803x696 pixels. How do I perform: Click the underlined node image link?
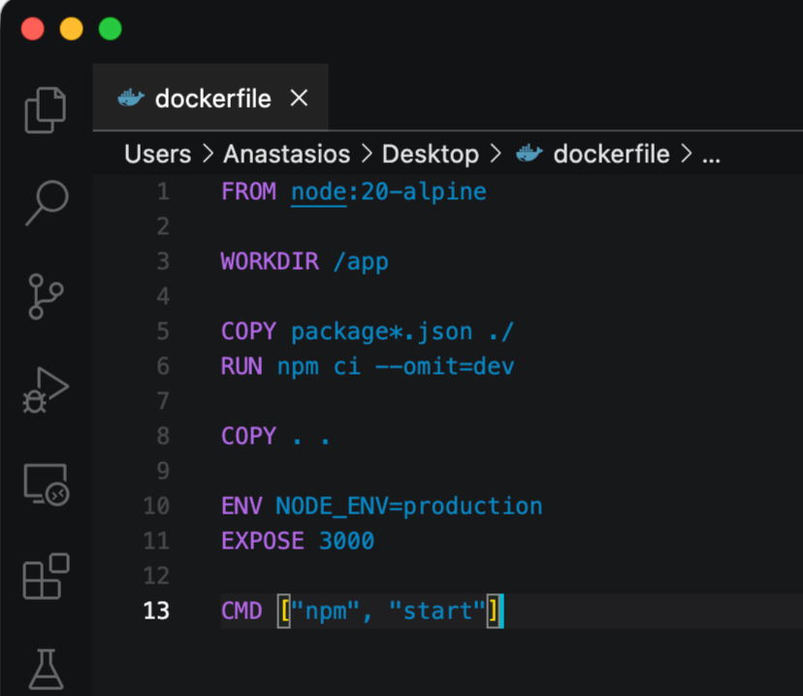[318, 192]
